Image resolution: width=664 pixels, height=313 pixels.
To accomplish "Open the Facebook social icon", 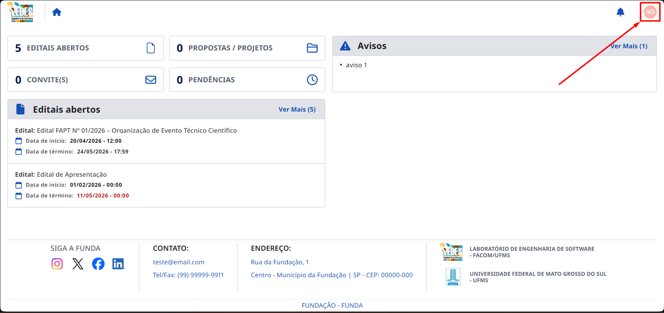I will click(x=98, y=264).
